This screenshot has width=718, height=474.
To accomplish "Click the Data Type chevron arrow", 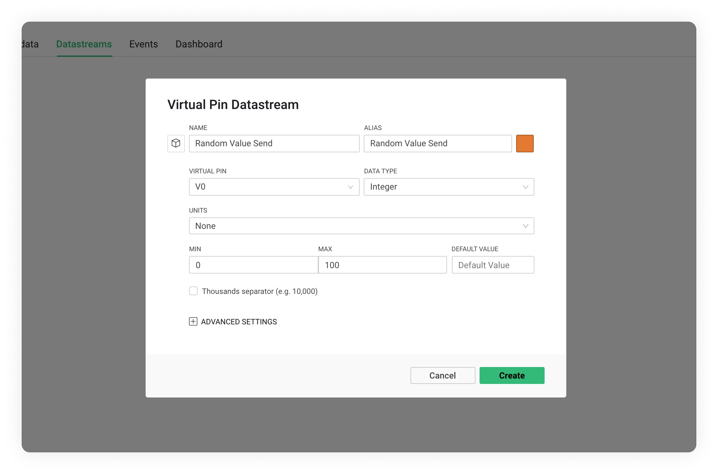I will coord(525,187).
